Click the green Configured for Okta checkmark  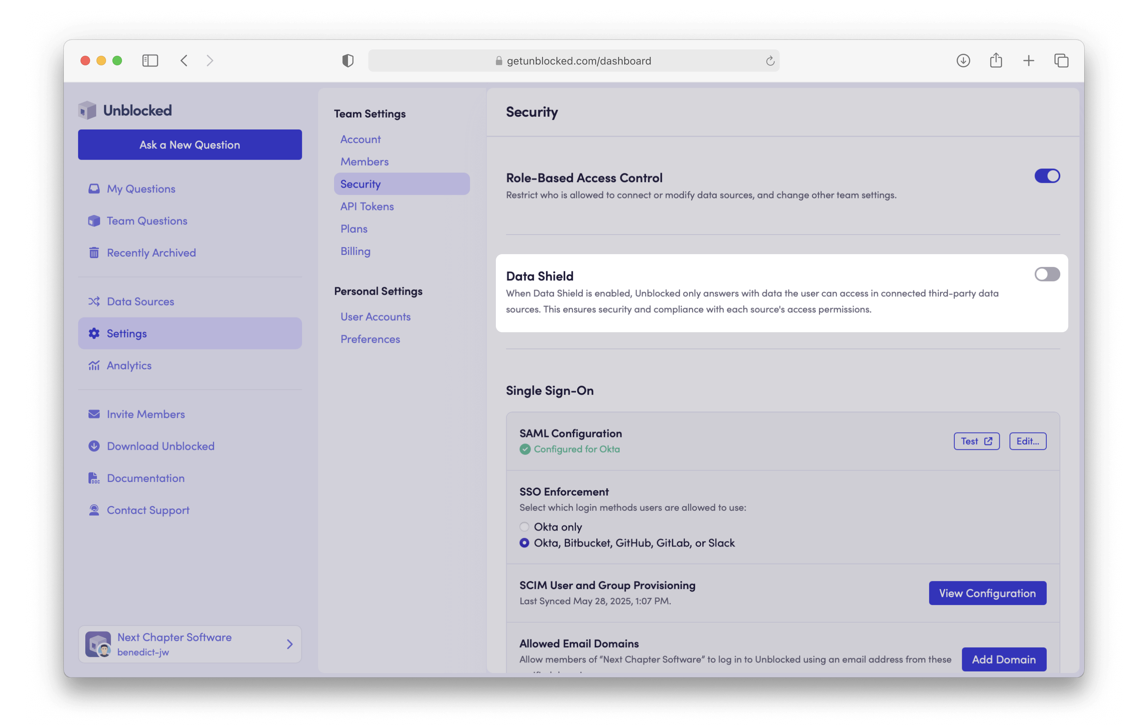pos(525,449)
